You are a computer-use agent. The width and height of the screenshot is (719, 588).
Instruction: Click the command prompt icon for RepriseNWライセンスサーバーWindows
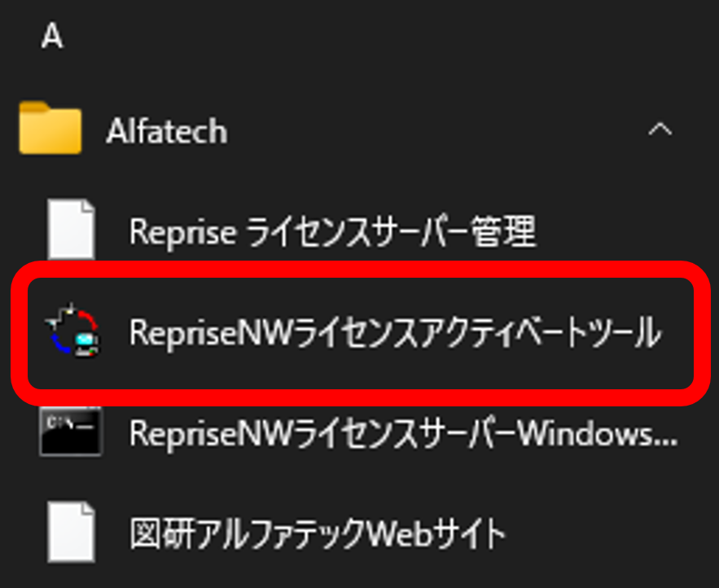(x=71, y=433)
